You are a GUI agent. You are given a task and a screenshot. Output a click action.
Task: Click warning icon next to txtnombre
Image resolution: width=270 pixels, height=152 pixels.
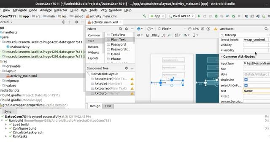[x=132, y=79]
